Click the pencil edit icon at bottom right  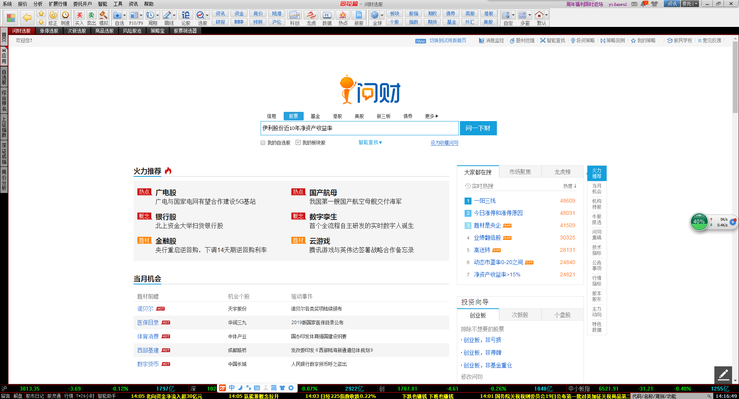tap(723, 374)
